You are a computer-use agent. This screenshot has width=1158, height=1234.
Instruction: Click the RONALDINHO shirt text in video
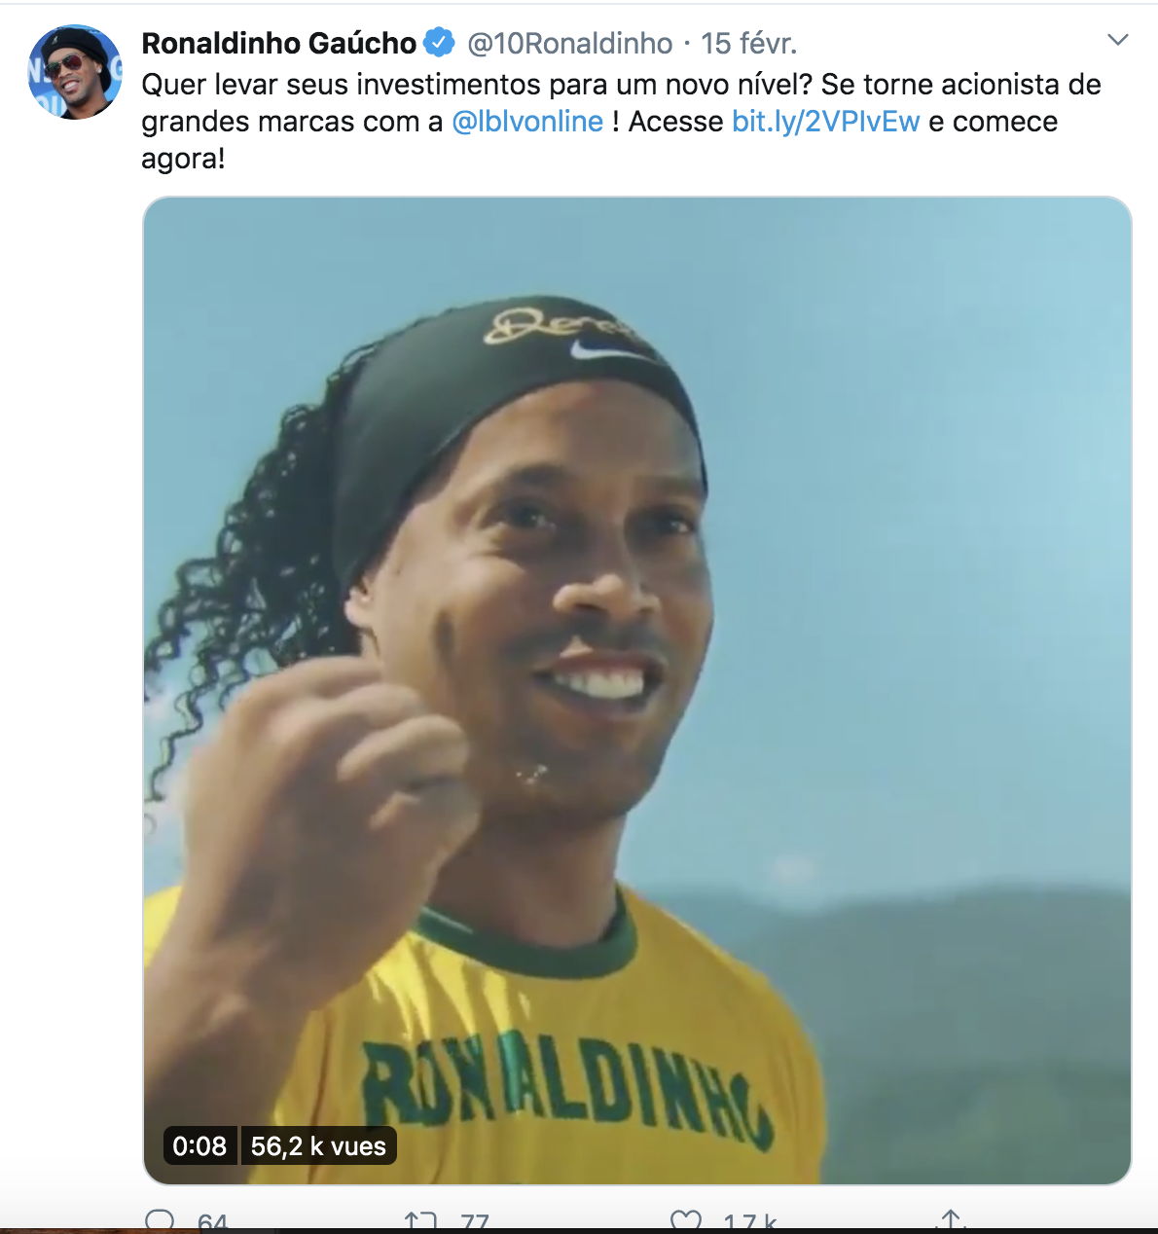pyautogui.click(x=567, y=1088)
